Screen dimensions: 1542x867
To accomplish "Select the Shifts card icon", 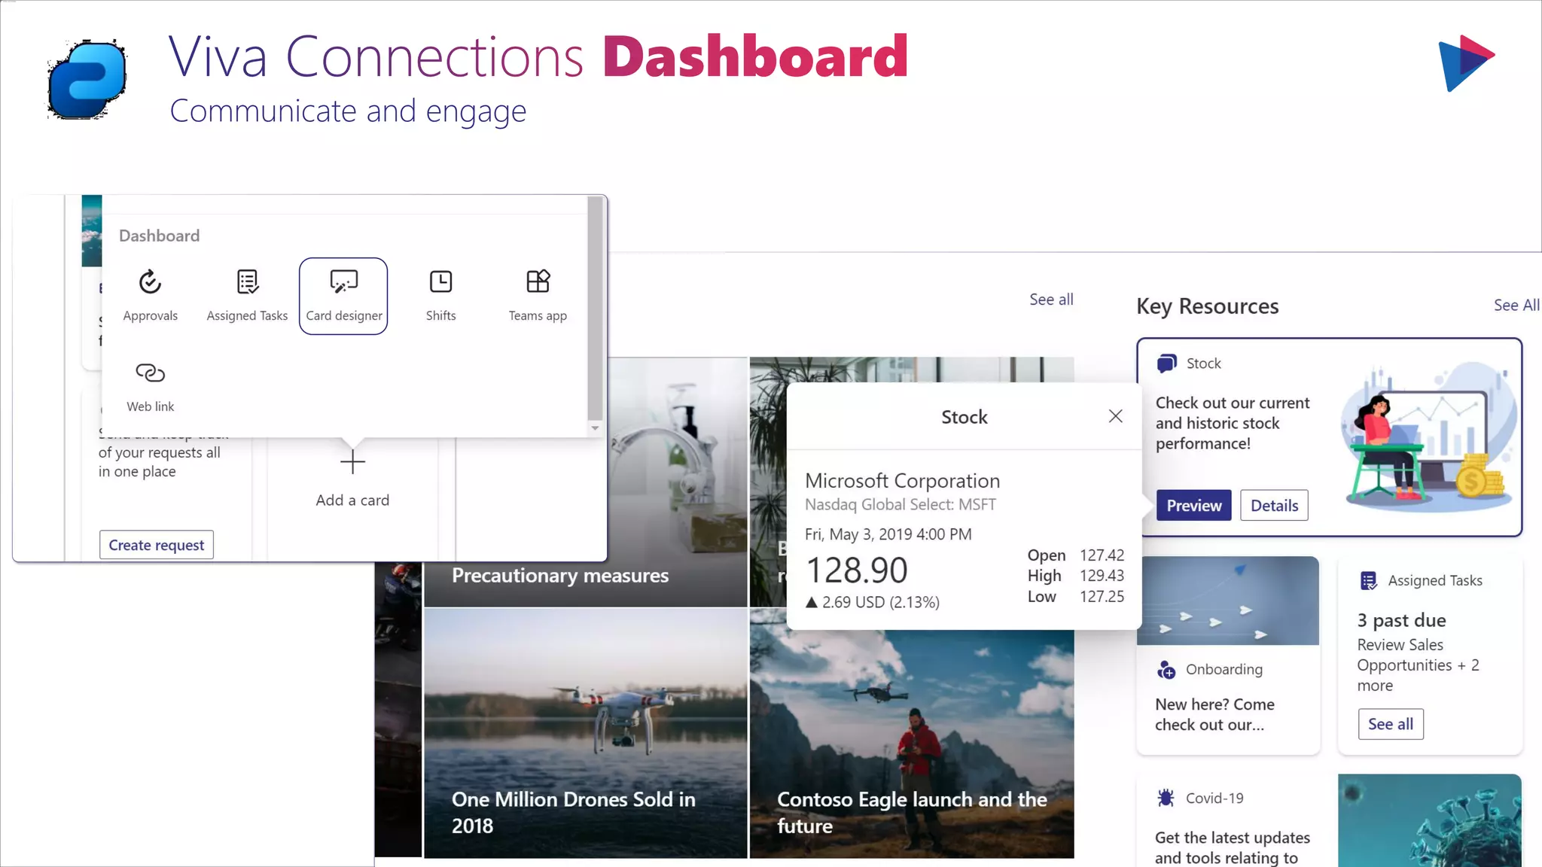I will pyautogui.click(x=440, y=282).
